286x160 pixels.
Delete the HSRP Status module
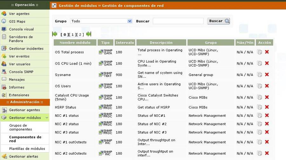click(x=267, y=107)
